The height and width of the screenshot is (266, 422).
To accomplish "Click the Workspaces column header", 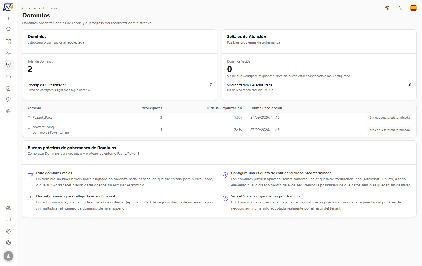I will tap(152, 108).
